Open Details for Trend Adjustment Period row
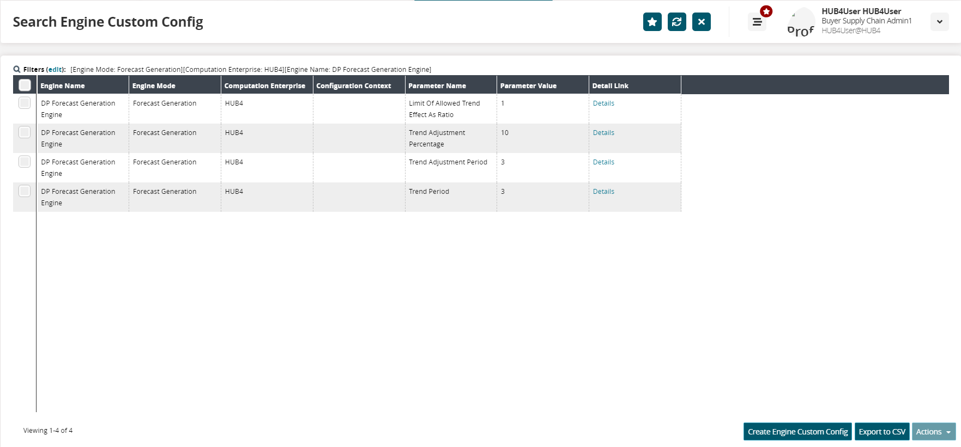The width and height of the screenshot is (961, 447). [x=603, y=162]
